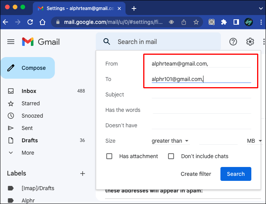
Task: Click the size value input field
Action: coord(219,141)
